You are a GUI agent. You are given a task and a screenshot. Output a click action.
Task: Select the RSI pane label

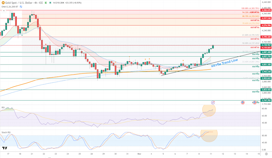coord(3,107)
